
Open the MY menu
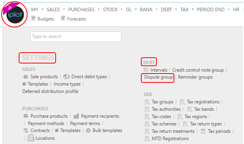(x=35, y=10)
